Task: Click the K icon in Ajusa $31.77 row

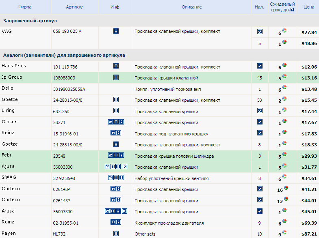Action: pyautogui.click(x=124, y=167)
